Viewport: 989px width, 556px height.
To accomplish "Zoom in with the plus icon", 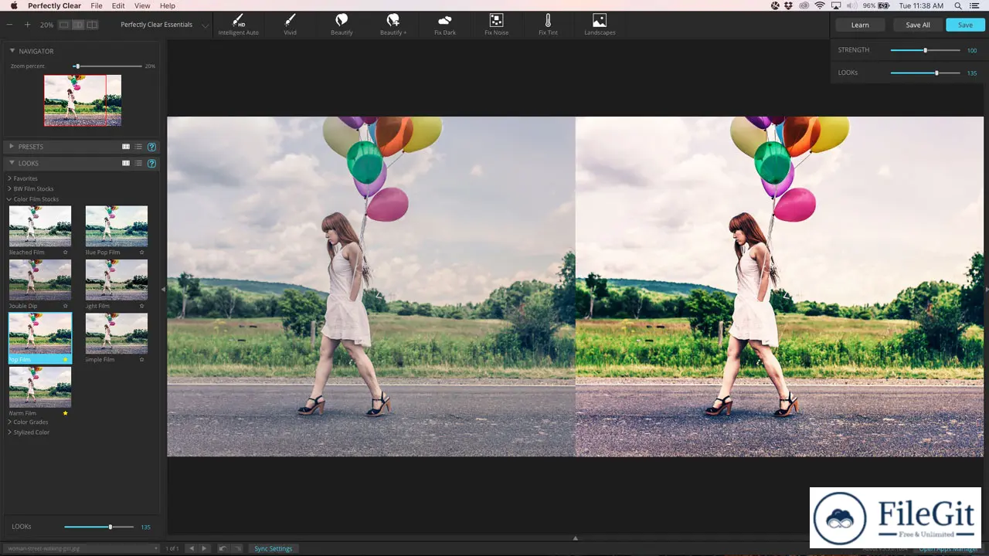I will [27, 25].
